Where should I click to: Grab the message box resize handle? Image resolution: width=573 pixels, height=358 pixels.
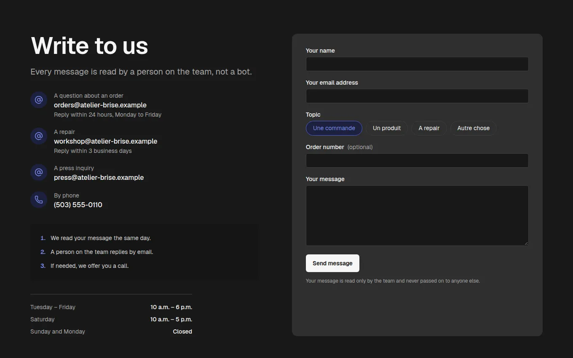click(x=525, y=243)
